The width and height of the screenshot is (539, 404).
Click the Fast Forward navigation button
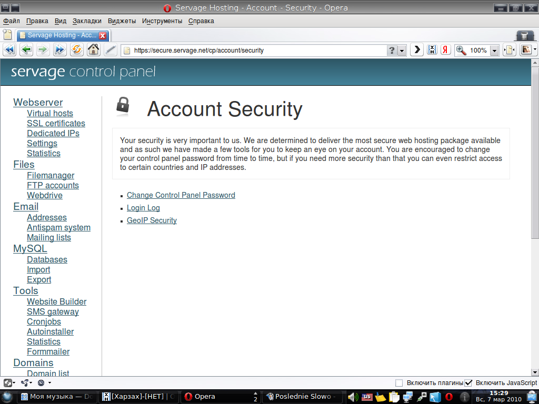(x=60, y=50)
